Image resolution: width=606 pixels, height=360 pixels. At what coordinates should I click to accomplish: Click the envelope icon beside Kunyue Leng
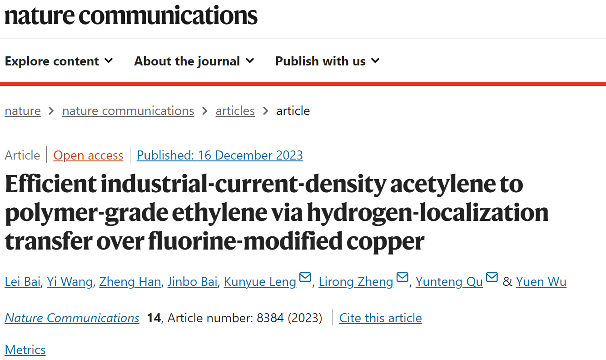coord(305,277)
